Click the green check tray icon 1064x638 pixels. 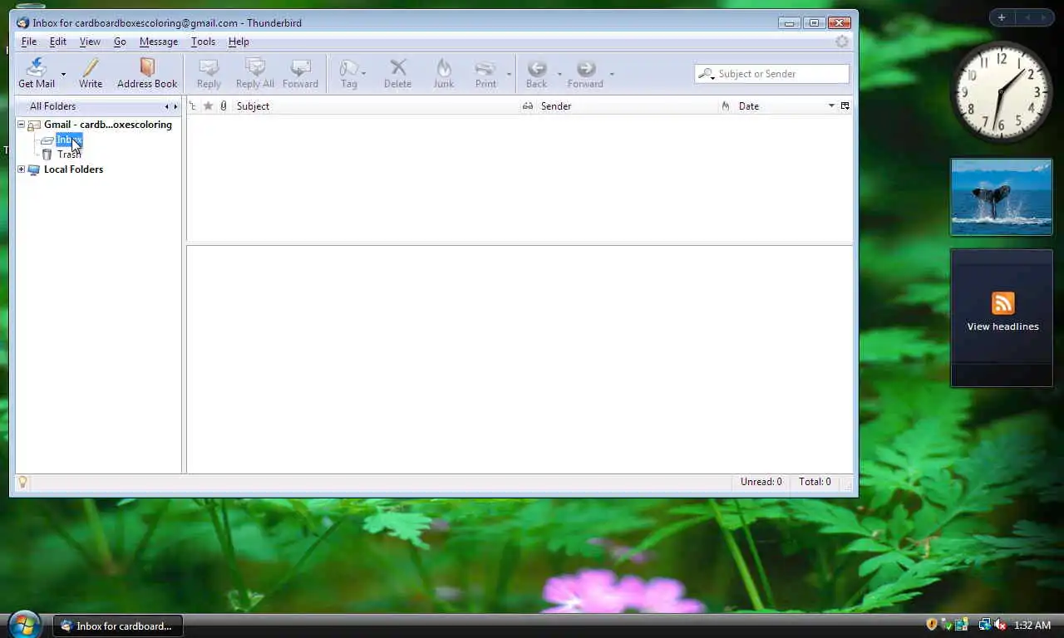947,625
